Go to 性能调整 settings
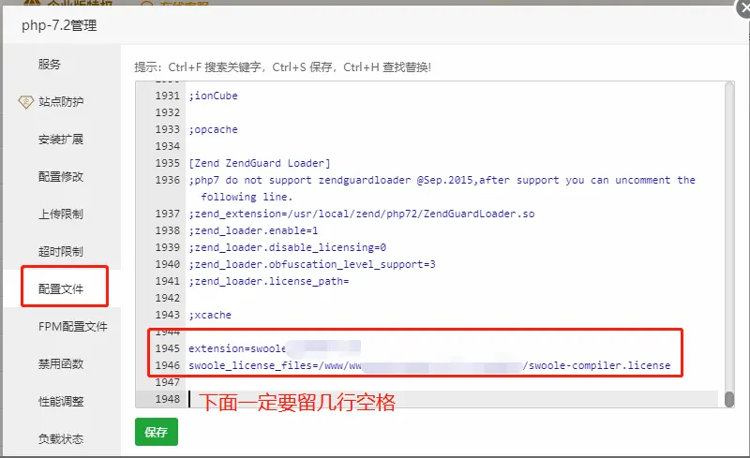 pyautogui.click(x=61, y=402)
